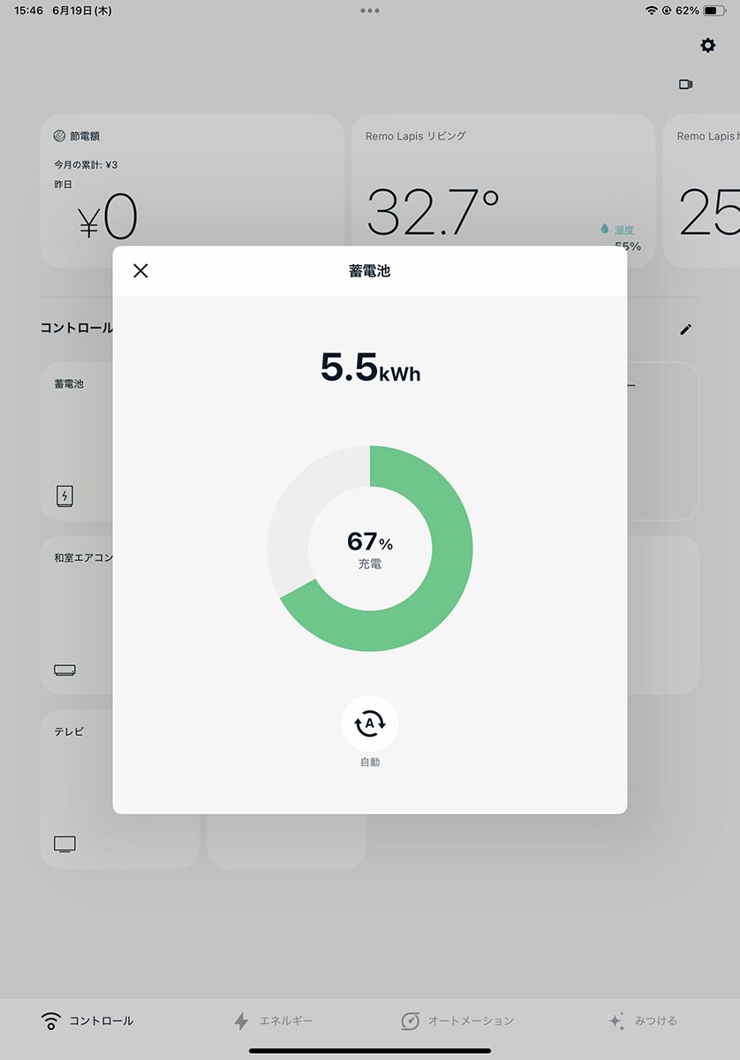Tap the 今月の累計: ¥3 text
The width and height of the screenshot is (740, 1060).
86,165
